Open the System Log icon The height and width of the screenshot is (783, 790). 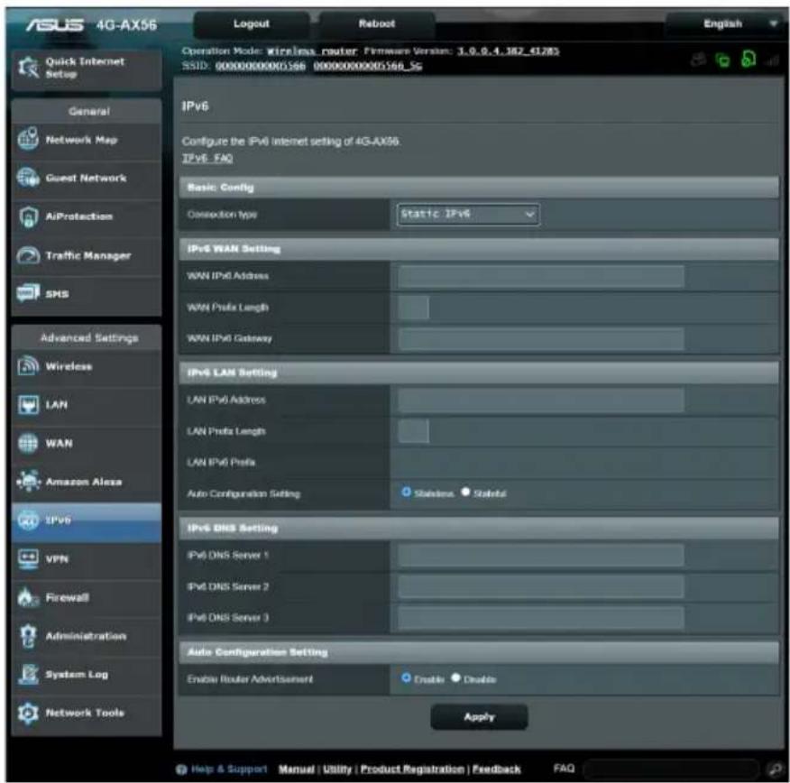28,674
